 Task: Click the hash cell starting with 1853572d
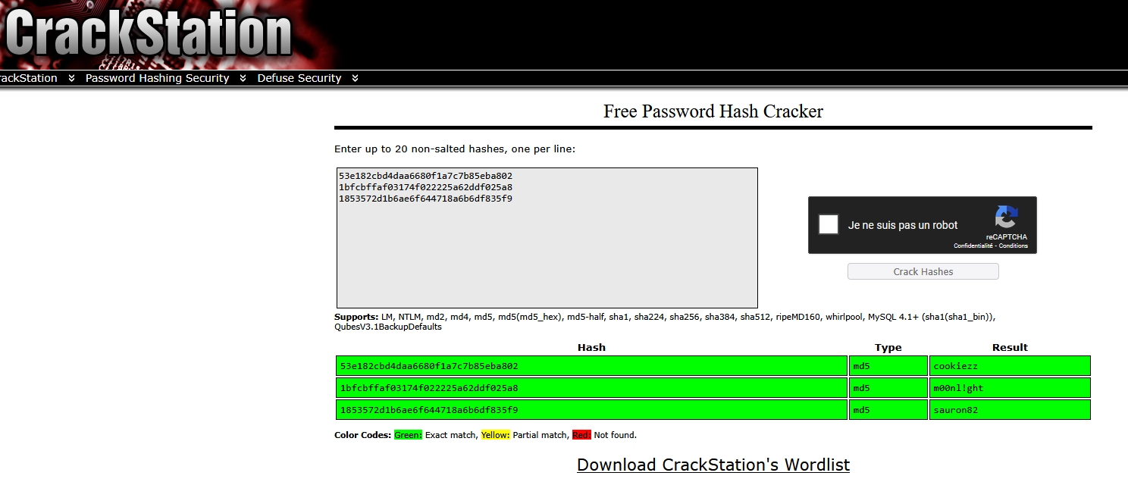coord(591,410)
